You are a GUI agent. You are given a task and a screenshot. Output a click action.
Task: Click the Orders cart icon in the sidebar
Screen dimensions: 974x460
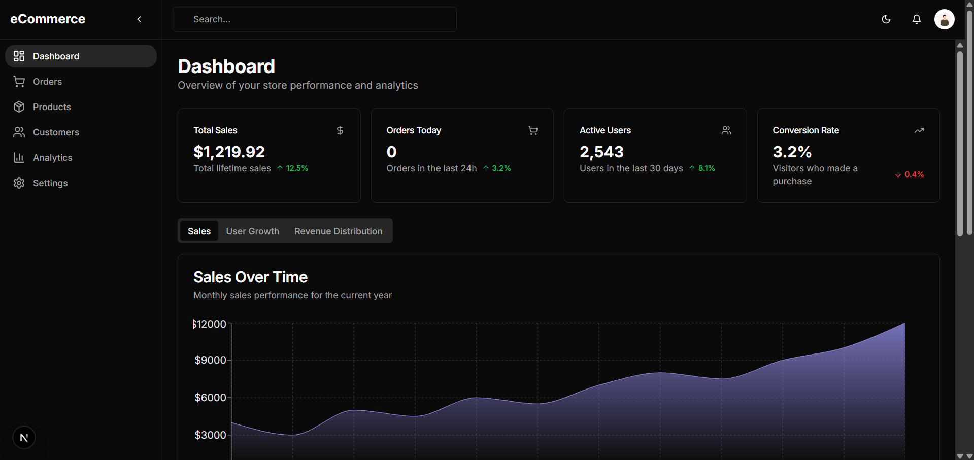pos(19,81)
